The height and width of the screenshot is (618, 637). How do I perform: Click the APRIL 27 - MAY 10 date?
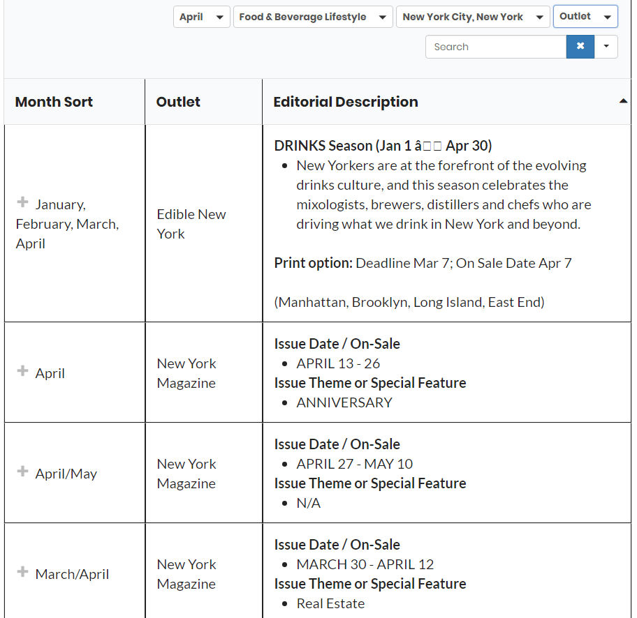(x=355, y=464)
